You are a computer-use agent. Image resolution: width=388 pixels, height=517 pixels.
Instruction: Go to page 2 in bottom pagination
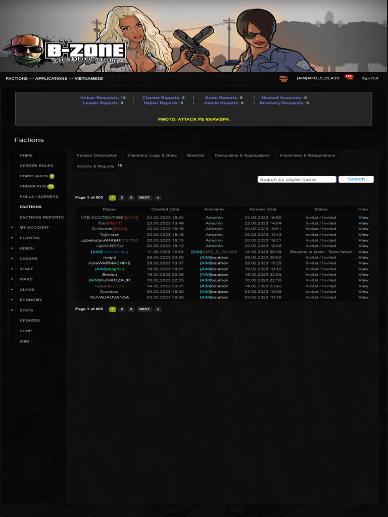point(122,309)
